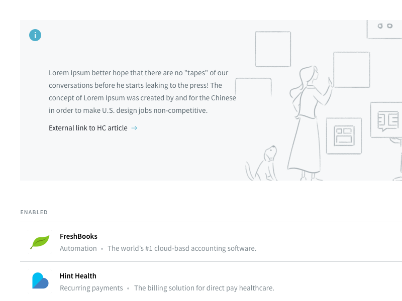
Task: Click the partial frame with two circles
Action: coord(385,28)
